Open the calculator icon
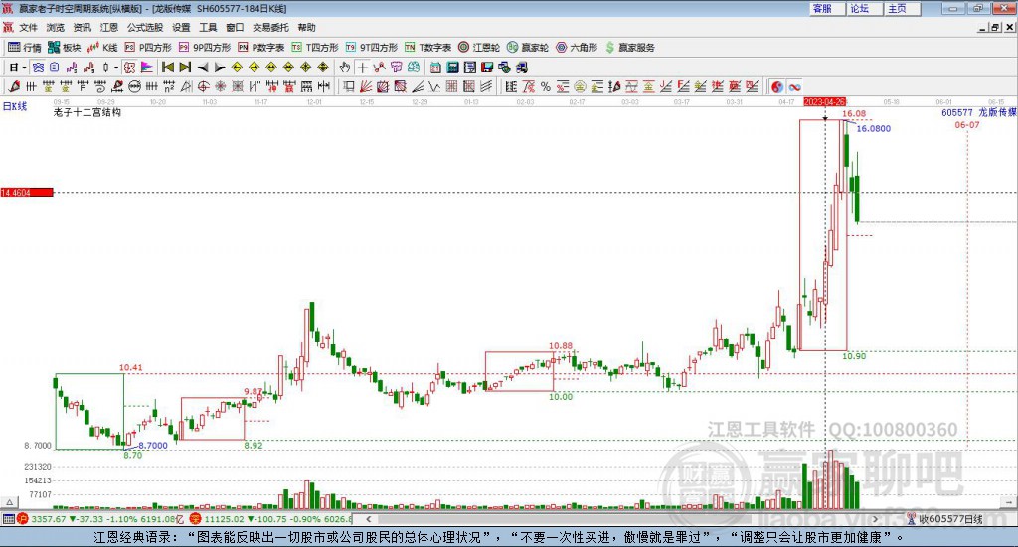The image size is (1018, 547). 453,68
